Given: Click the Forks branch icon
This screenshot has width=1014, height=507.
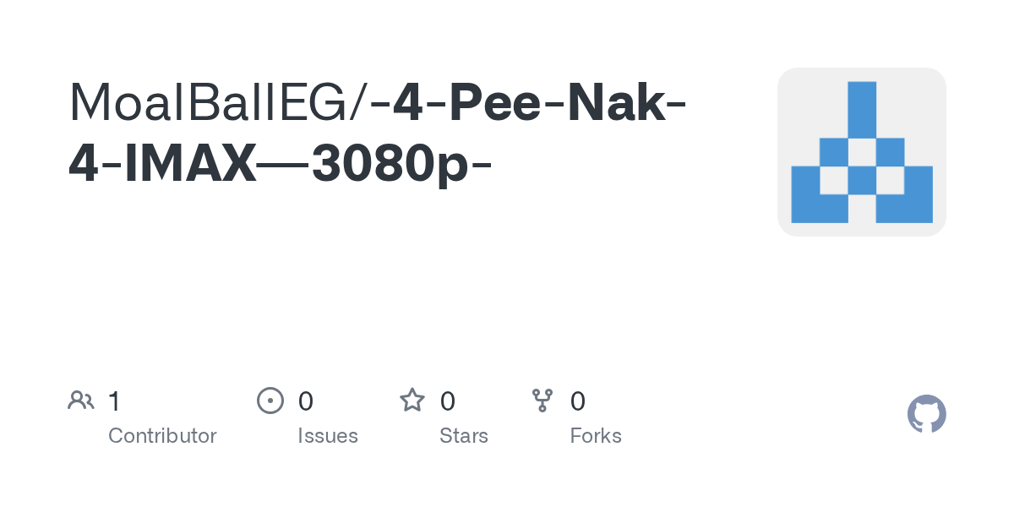Looking at the screenshot, I should tap(542, 401).
